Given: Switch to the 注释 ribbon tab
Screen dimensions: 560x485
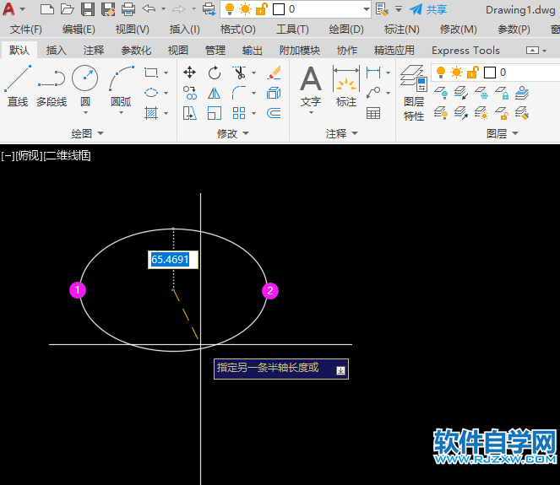Looking at the screenshot, I should 94,51.
